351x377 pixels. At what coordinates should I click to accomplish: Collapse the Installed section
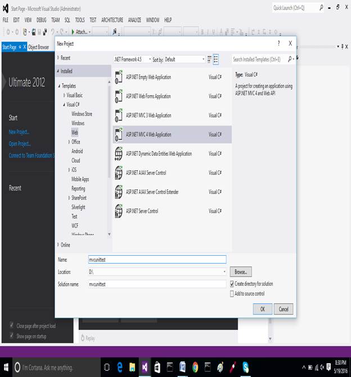coord(58,71)
